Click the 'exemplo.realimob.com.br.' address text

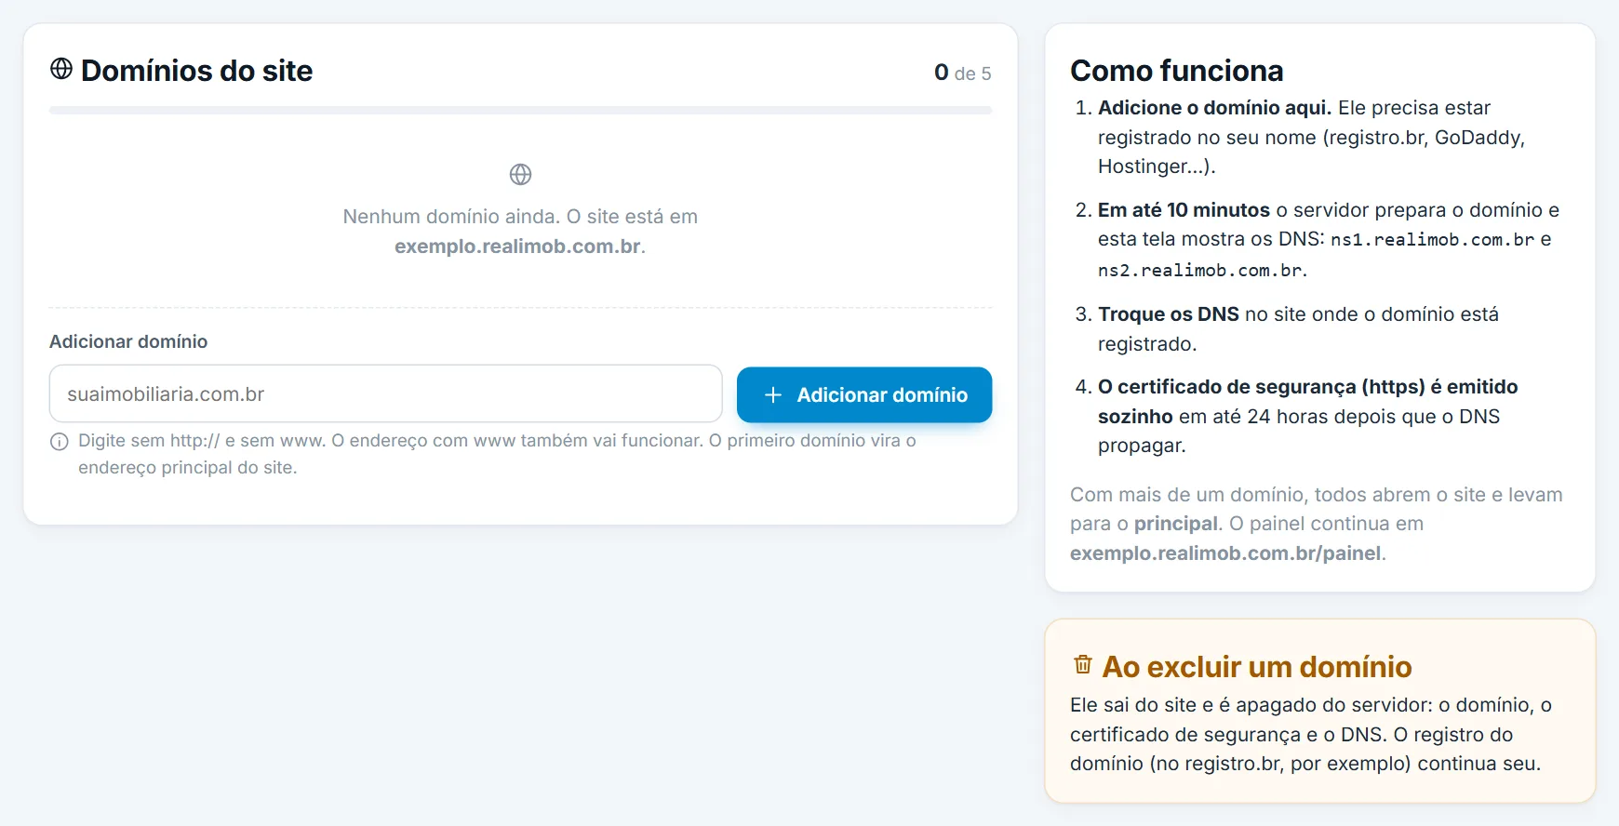click(519, 246)
